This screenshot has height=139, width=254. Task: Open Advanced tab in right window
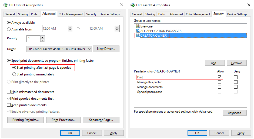(x=176, y=14)
